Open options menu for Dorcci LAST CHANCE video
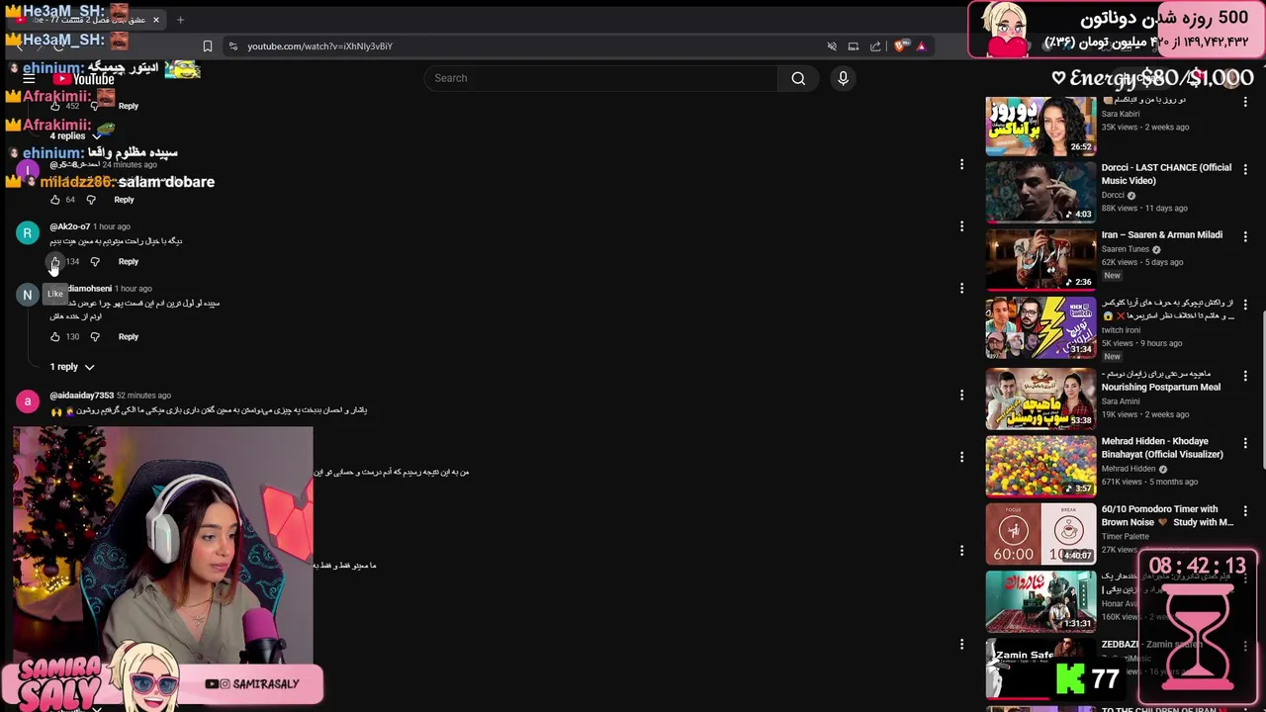The width and height of the screenshot is (1266, 712). pos(1245,170)
